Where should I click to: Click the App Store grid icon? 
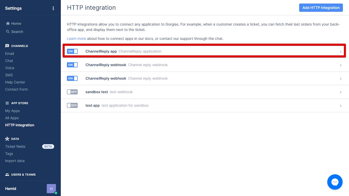click(x=7, y=103)
